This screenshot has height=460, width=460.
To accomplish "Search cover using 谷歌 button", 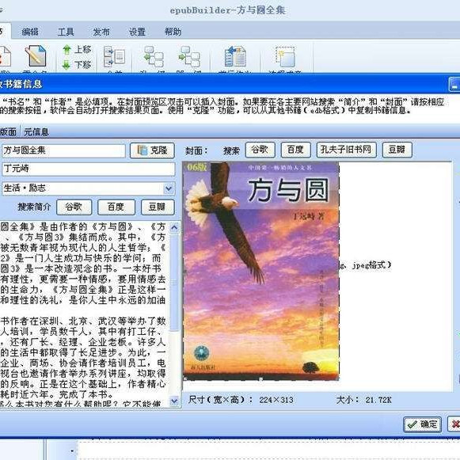I will coord(260,150).
